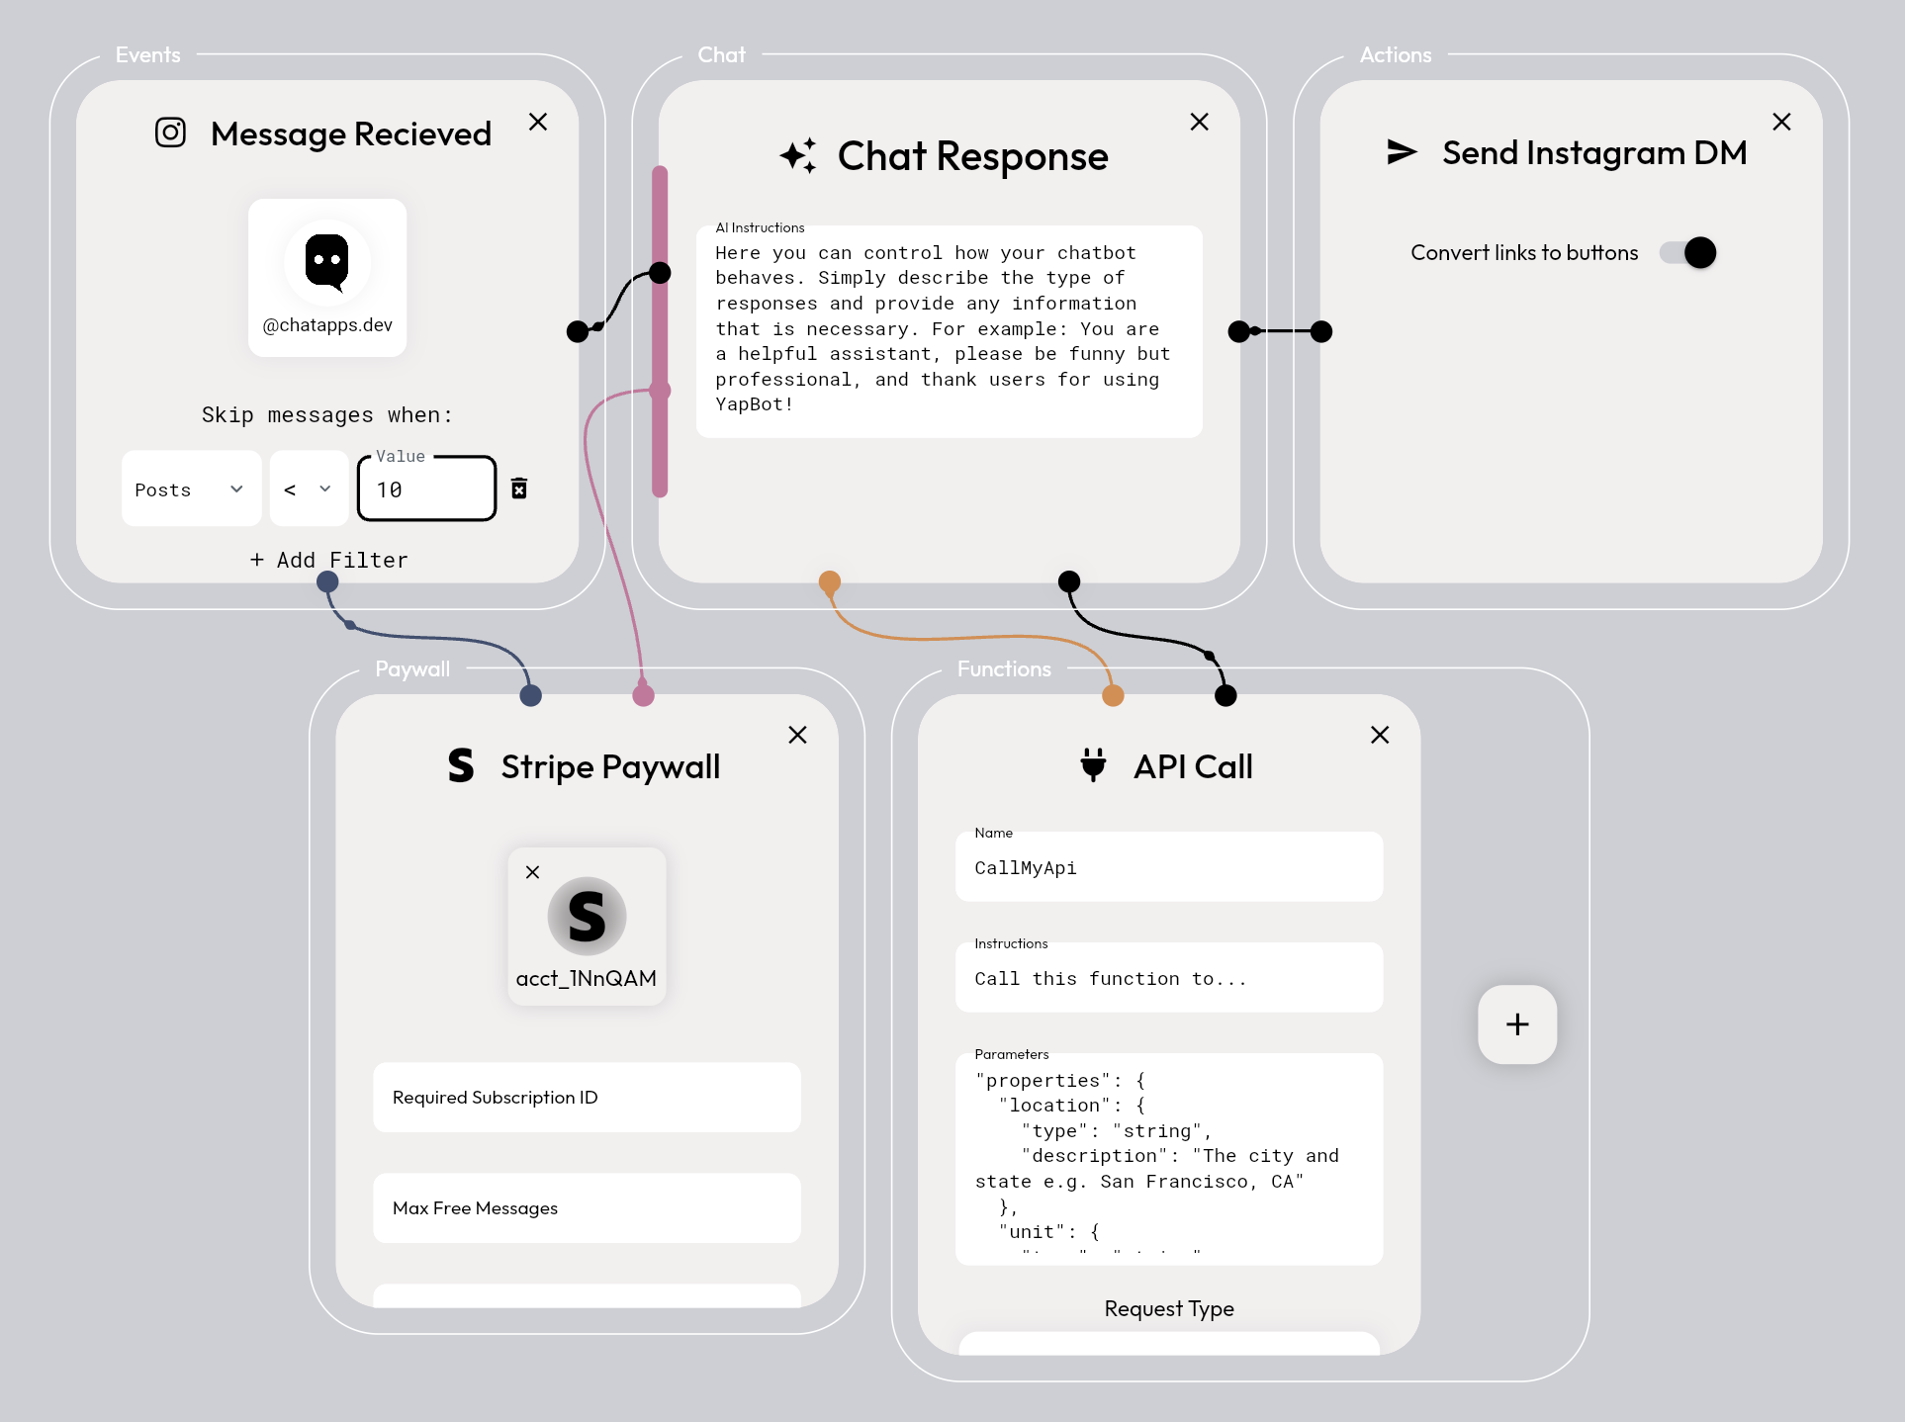Click the Stripe account S logo

(x=589, y=914)
